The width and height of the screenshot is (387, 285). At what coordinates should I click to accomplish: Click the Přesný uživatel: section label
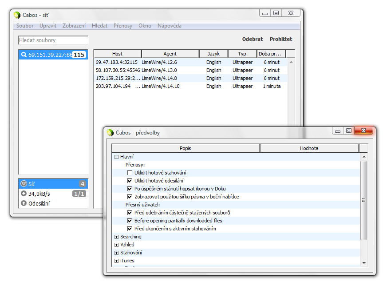click(142, 205)
